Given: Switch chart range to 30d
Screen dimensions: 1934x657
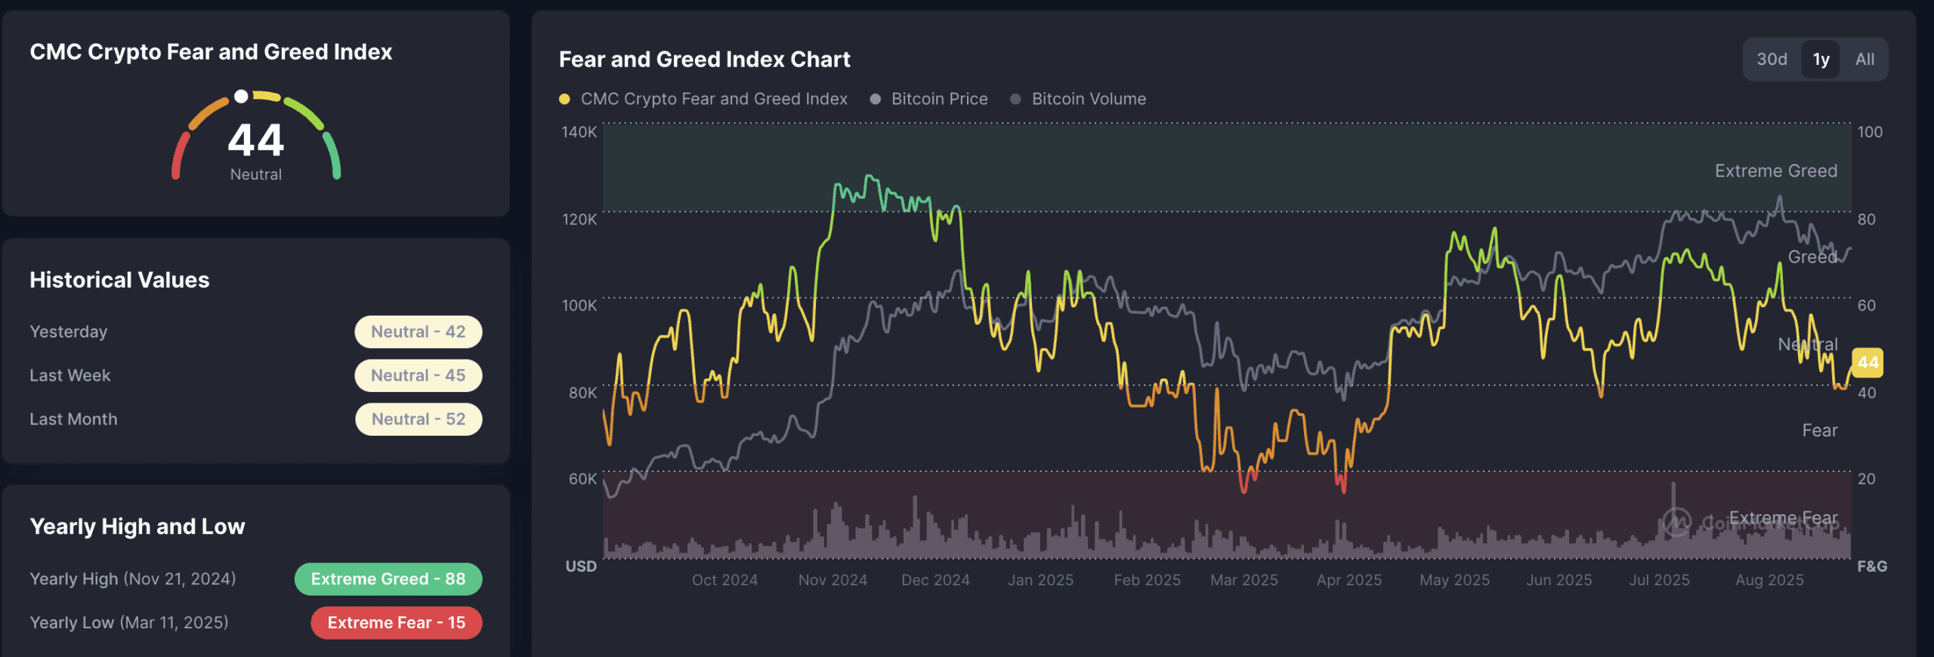Looking at the screenshot, I should (x=1772, y=60).
